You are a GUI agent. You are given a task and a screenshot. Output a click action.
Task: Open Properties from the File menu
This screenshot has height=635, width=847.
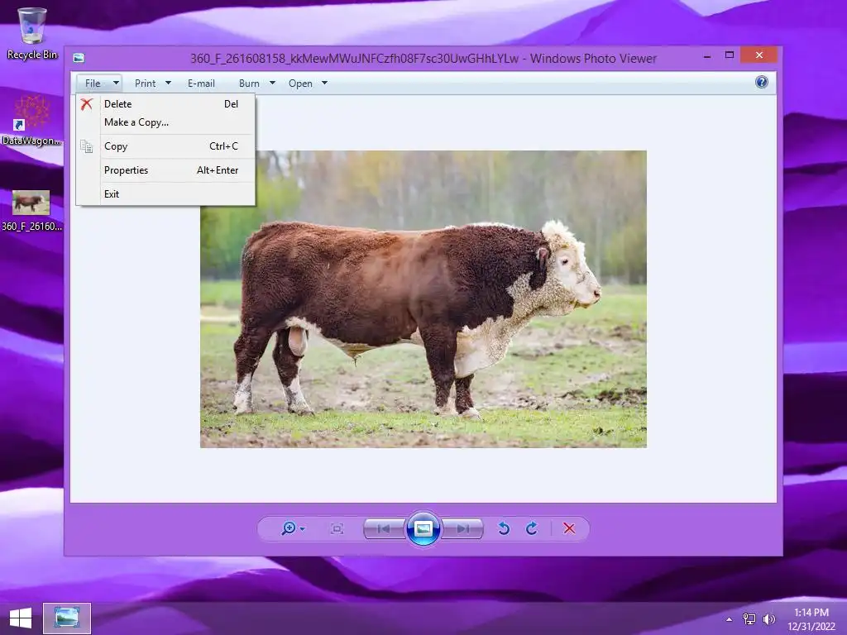pyautogui.click(x=165, y=170)
